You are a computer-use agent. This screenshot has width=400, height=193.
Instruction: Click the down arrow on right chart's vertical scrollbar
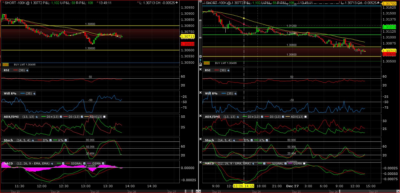[x=201, y=57]
